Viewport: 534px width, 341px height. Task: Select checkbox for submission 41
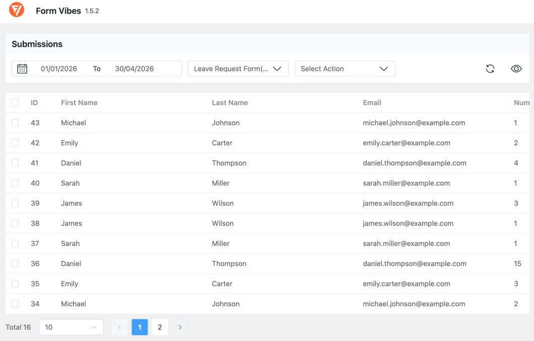(15, 163)
